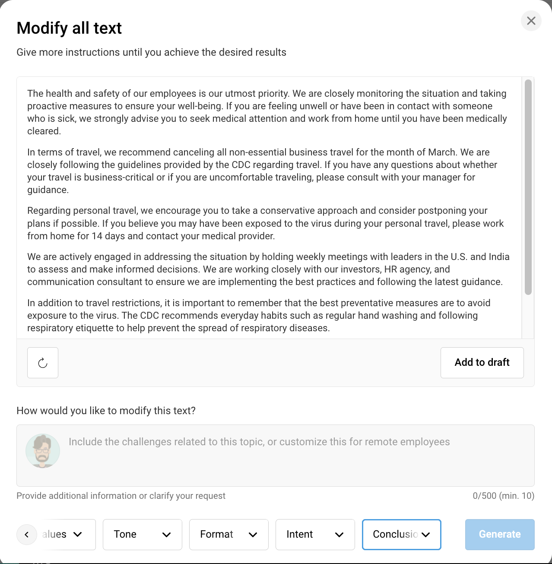
Task: Click the Add to draft button
Action: click(x=482, y=363)
